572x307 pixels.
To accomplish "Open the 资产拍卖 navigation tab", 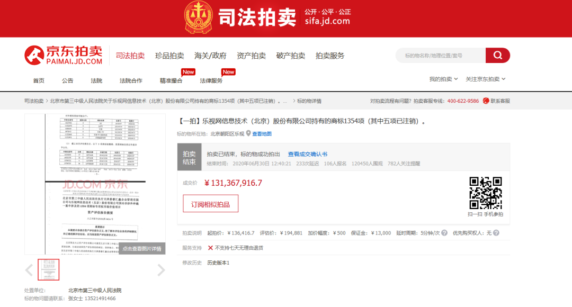I will click(x=252, y=56).
